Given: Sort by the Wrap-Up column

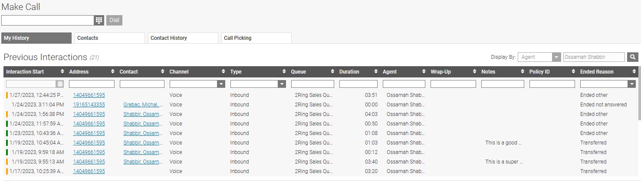Looking at the screenshot, I should tap(474, 72).
